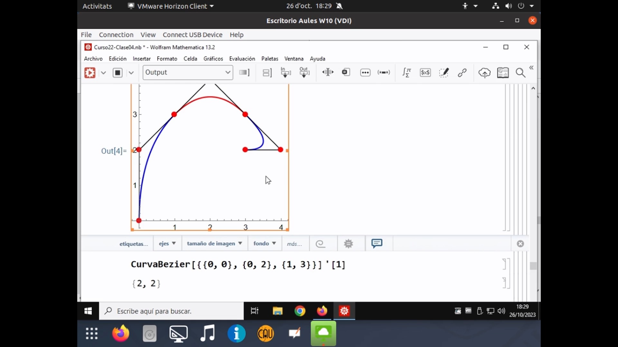Expand the ejes dropdown
618x347 pixels.
coord(167,244)
